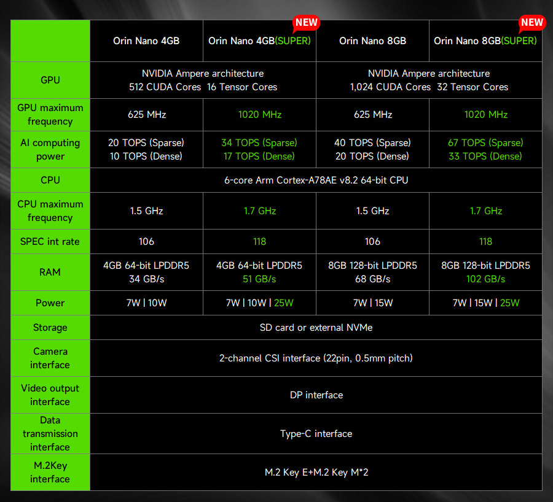The height and width of the screenshot is (502, 553).
Task: Click 8GB 128-bit LPDDR5 in Orin Nano 8GB(SUPER) column
Action: coord(485,265)
